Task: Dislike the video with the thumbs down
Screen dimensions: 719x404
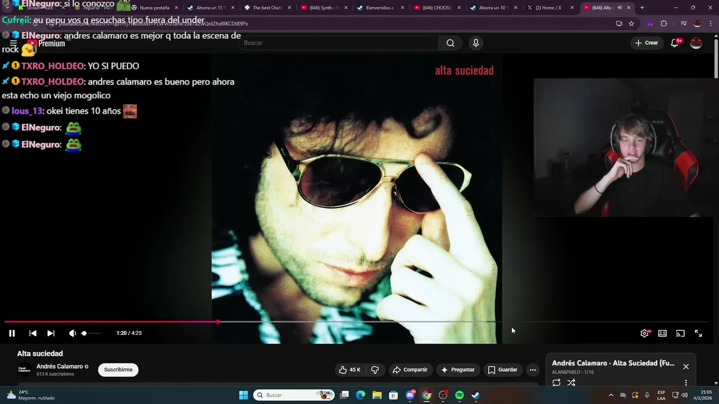Action: click(x=375, y=370)
